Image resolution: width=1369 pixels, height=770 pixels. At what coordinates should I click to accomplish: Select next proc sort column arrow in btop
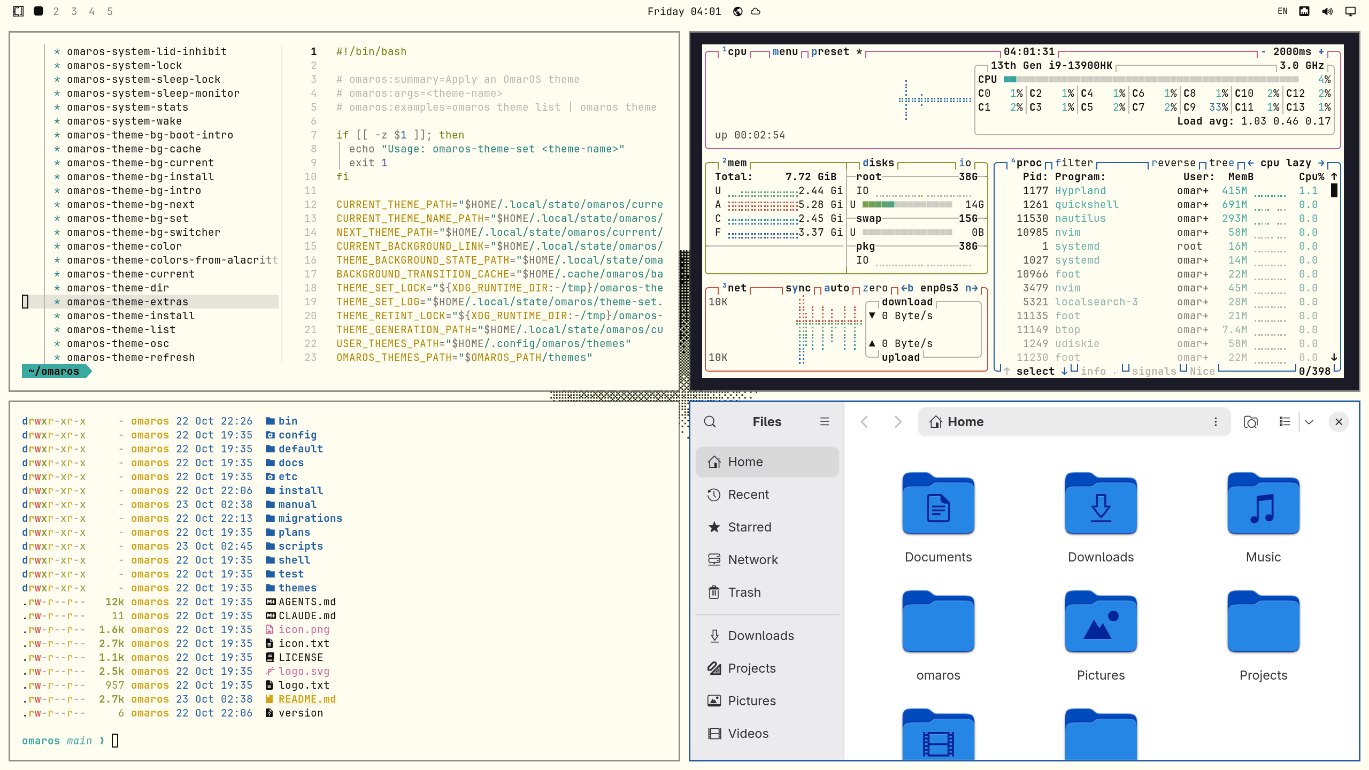pos(1321,163)
